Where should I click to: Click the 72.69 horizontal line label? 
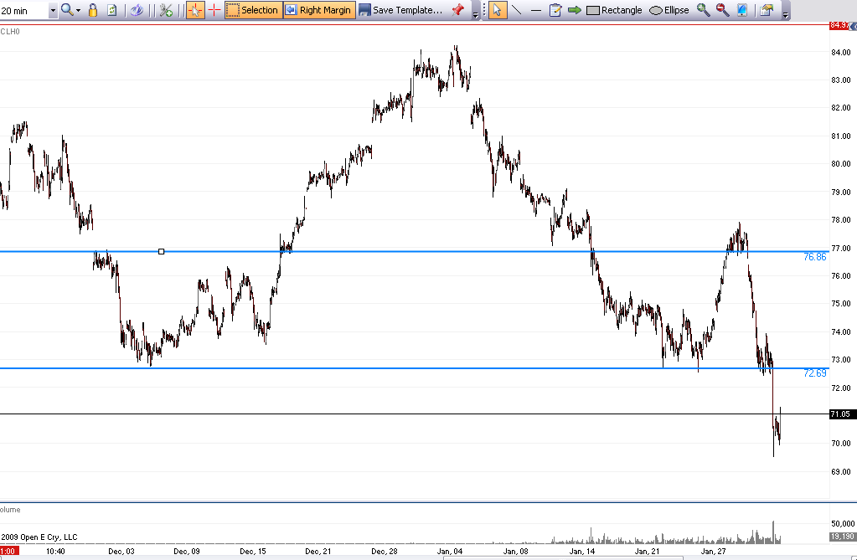[815, 373]
